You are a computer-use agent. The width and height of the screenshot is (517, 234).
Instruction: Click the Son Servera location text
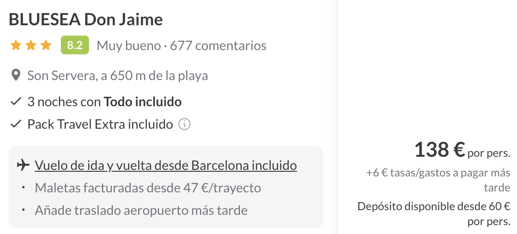pyautogui.click(x=118, y=75)
